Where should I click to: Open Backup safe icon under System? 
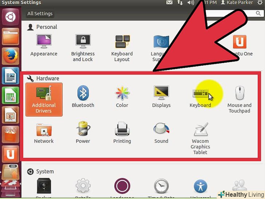44,186
